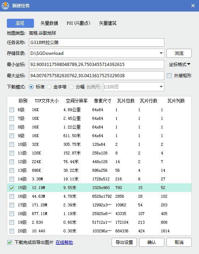Focus the 最小坐标 input field
Viewport: 199px width, 254px height.
[96, 65]
